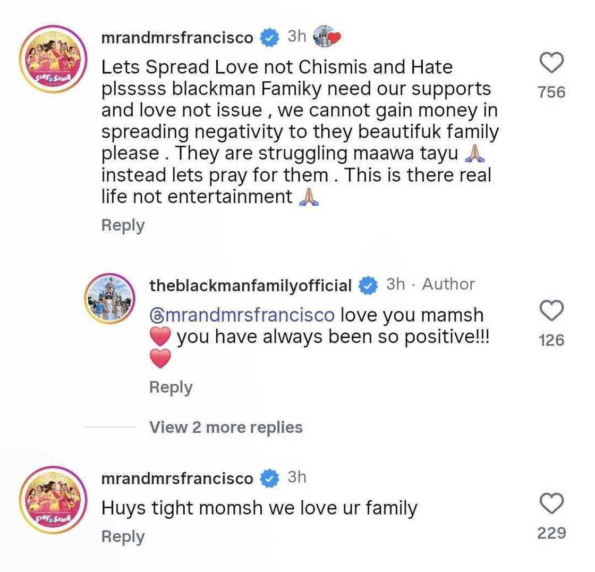Open mrandmrsfrancisco username on bottom comment
This screenshot has height=572, width=595.
(177, 478)
